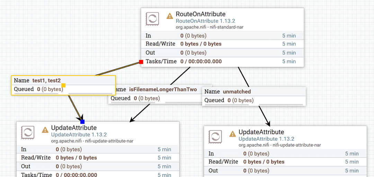Click right UpdateAttribute processor icon

pos(215,137)
